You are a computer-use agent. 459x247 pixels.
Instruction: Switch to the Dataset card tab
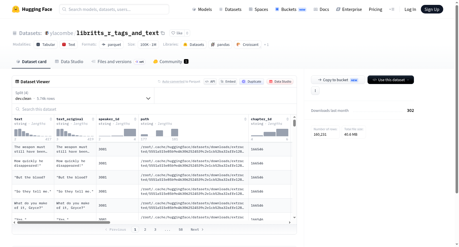tap(31, 61)
